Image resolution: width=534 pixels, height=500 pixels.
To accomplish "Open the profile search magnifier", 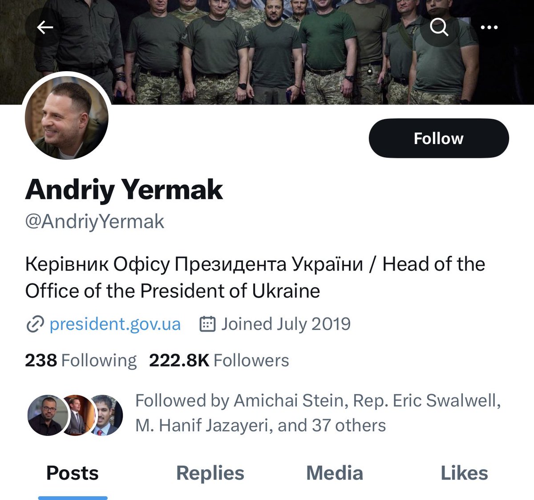I will (x=439, y=28).
